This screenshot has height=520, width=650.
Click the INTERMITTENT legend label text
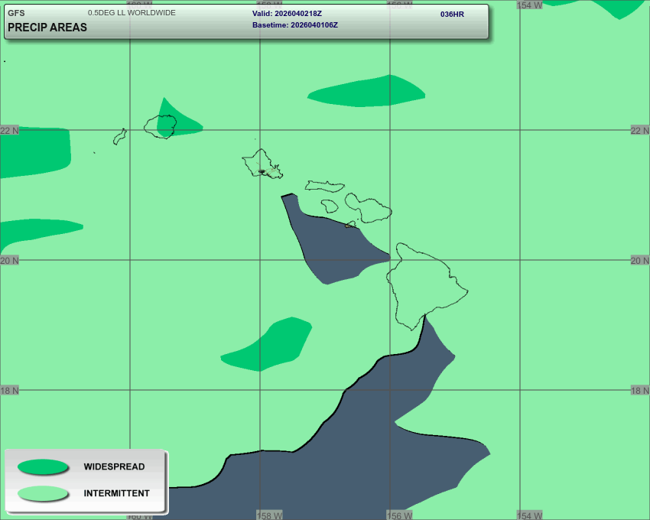(116, 493)
